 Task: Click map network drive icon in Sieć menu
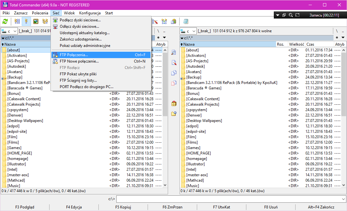click(55, 20)
